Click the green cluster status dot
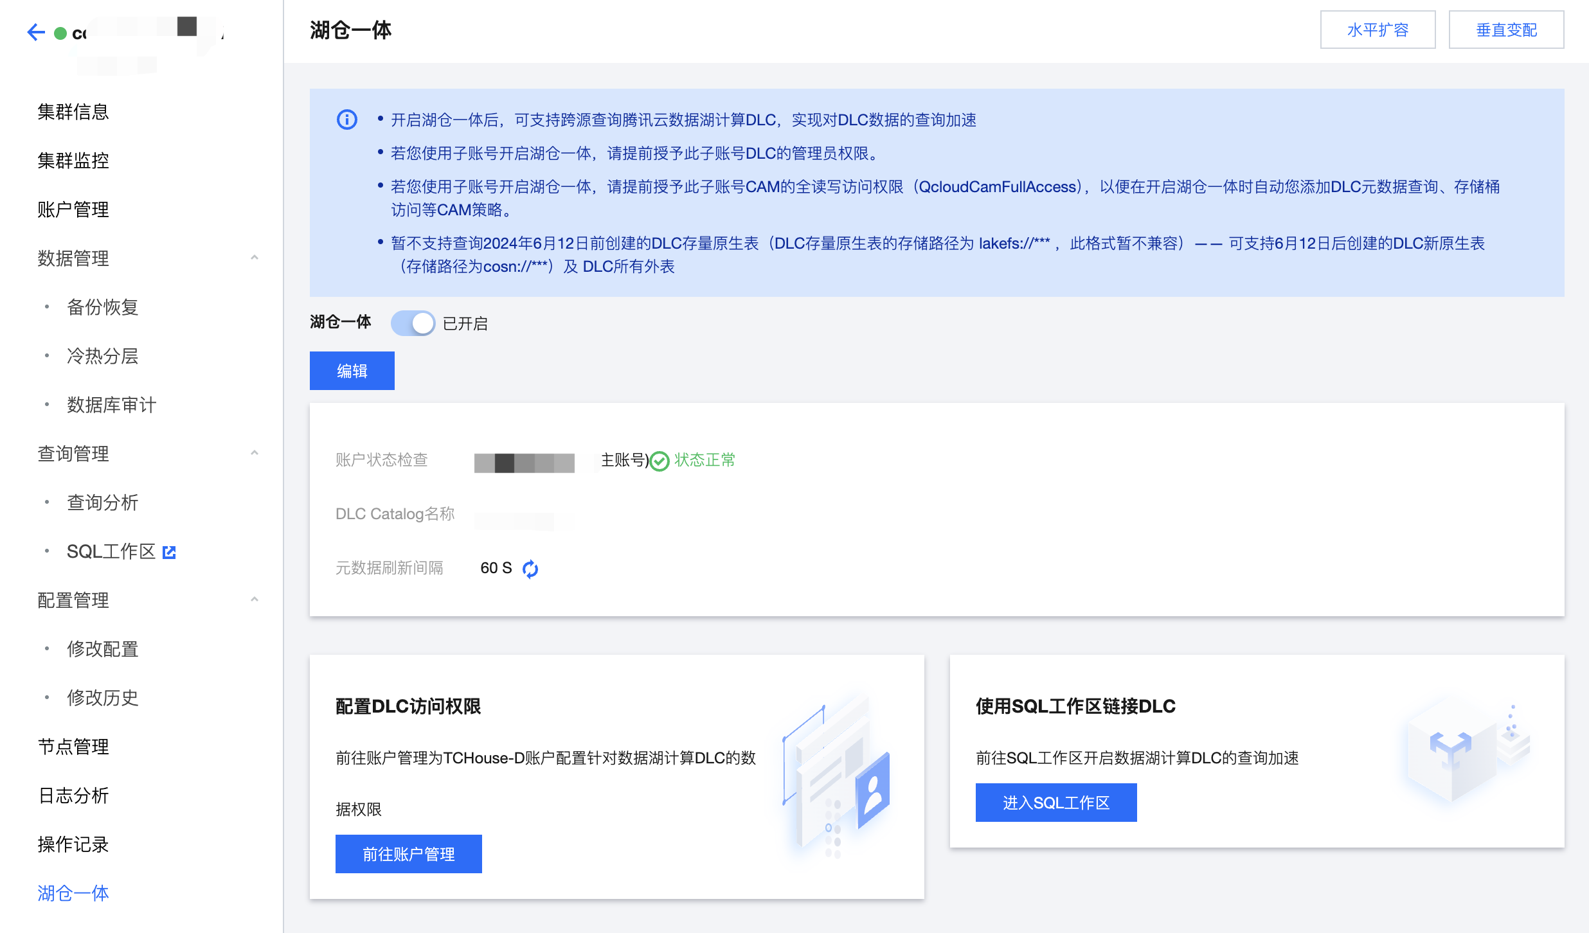 tap(60, 33)
